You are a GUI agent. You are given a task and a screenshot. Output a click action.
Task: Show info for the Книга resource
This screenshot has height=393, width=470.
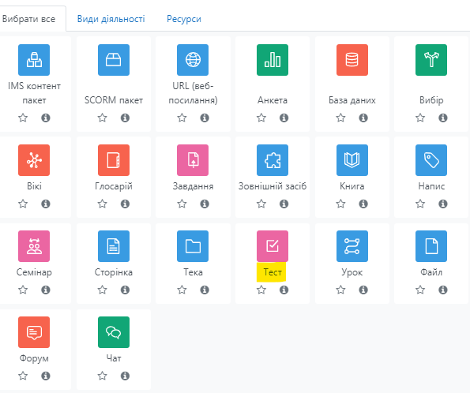coord(363,204)
